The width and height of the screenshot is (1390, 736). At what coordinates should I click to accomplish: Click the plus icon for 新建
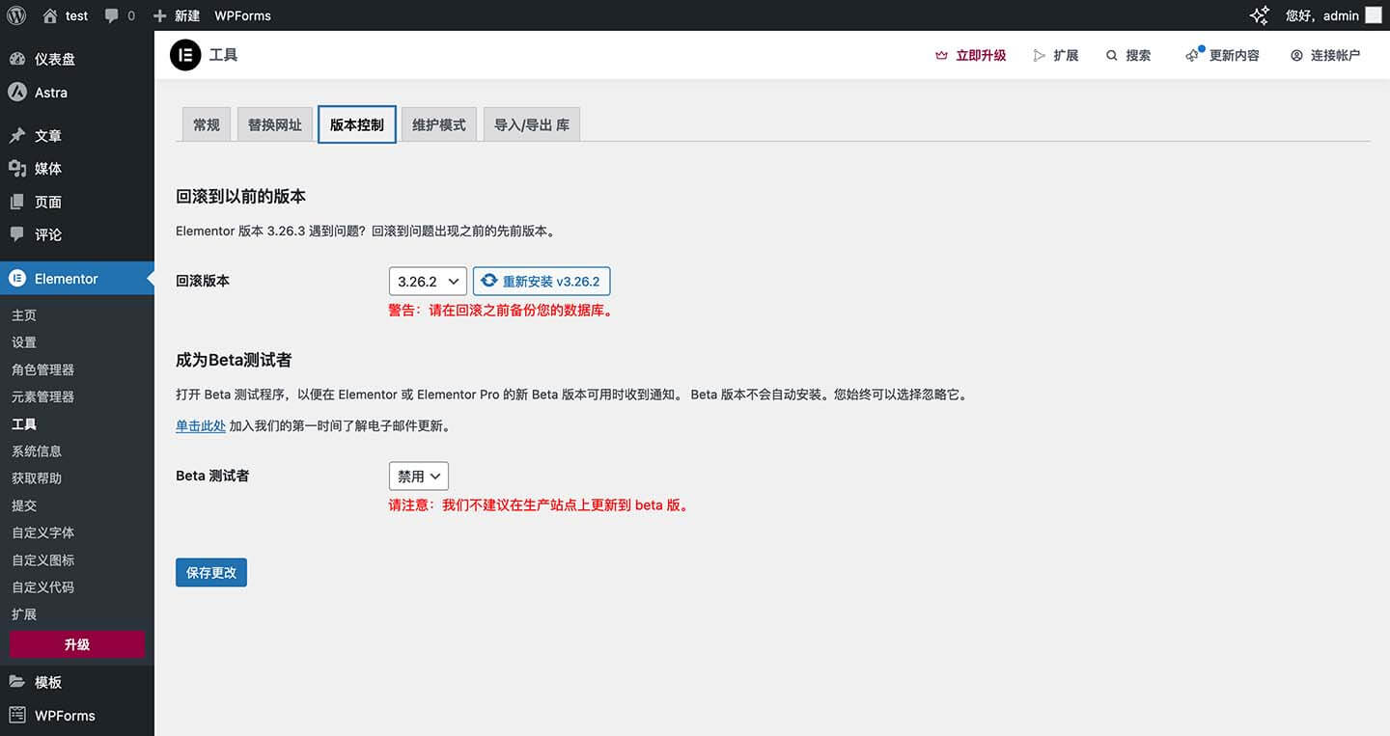160,15
